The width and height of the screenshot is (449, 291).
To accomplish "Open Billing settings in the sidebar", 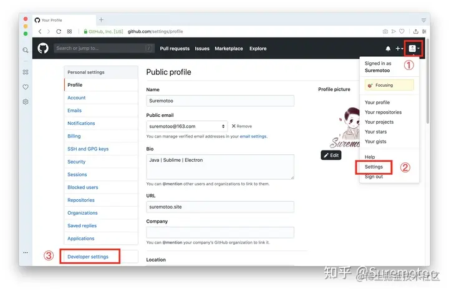I will click(x=101, y=136).
